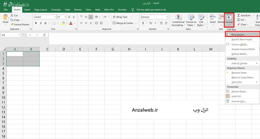The height and width of the screenshot is (139, 260).
Task: Open the Fill Color dropdown arrow
Action: (x=67, y=23)
